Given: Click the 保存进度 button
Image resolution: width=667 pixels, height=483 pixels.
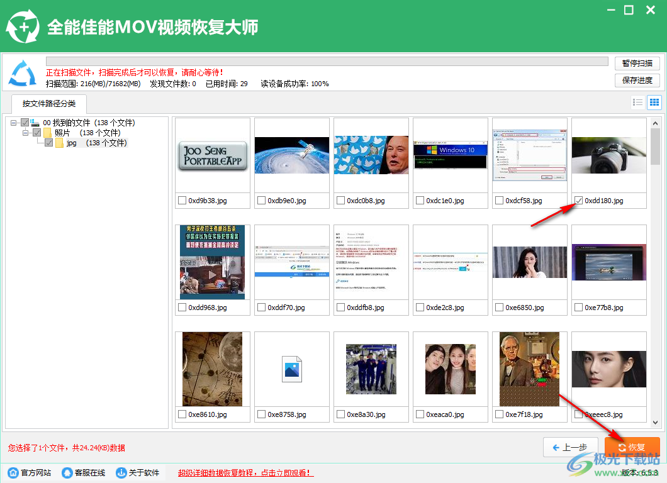Looking at the screenshot, I should click(637, 80).
